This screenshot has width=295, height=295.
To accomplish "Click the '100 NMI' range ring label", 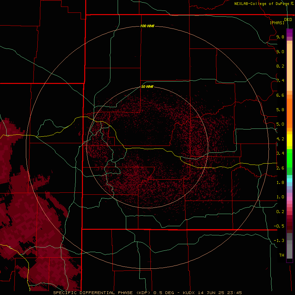I will click(147, 26).
